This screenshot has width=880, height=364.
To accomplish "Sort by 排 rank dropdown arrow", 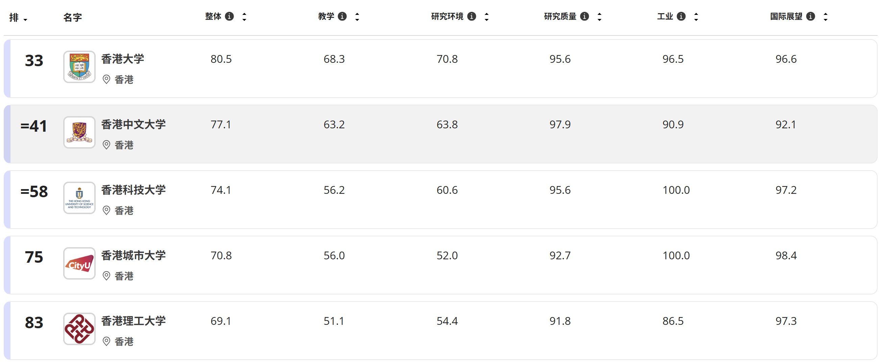I will click(25, 20).
